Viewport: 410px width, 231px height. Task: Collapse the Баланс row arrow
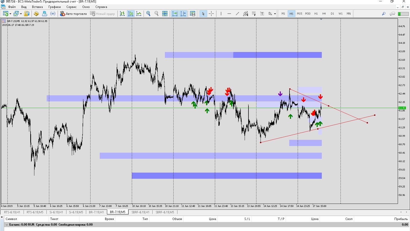pyautogui.click(x=7, y=225)
